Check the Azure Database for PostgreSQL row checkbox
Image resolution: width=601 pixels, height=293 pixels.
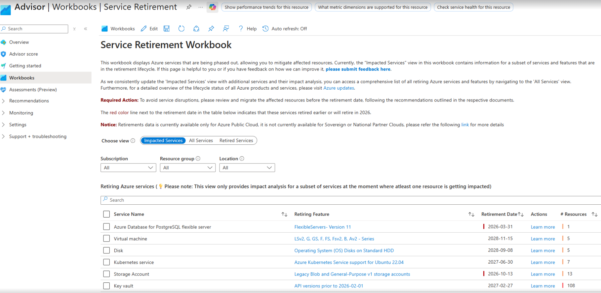[x=106, y=227]
